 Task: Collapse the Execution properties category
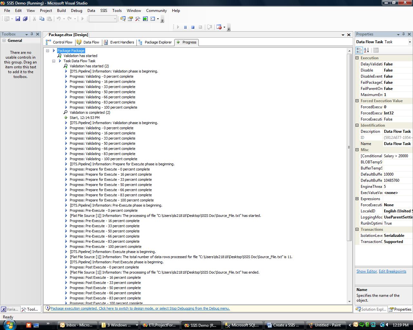click(357, 58)
